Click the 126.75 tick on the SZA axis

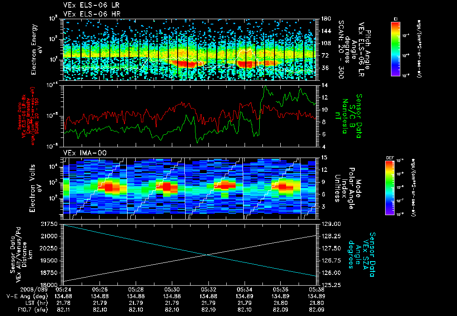click(331, 261)
